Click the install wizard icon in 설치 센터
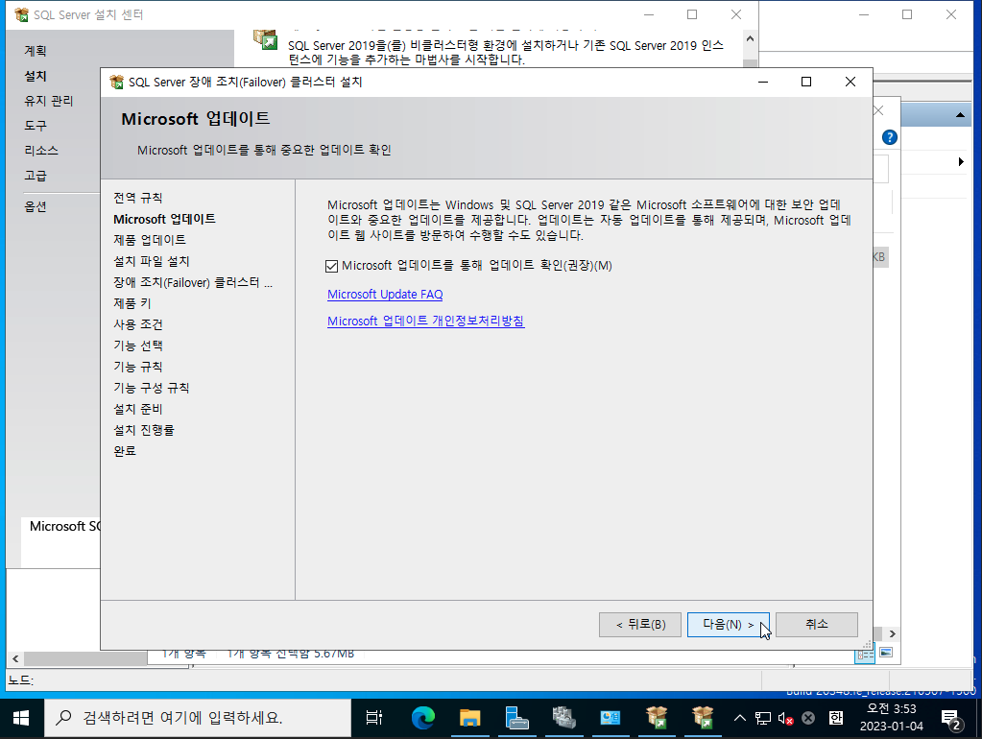Image resolution: width=982 pixels, height=739 pixels. click(266, 39)
